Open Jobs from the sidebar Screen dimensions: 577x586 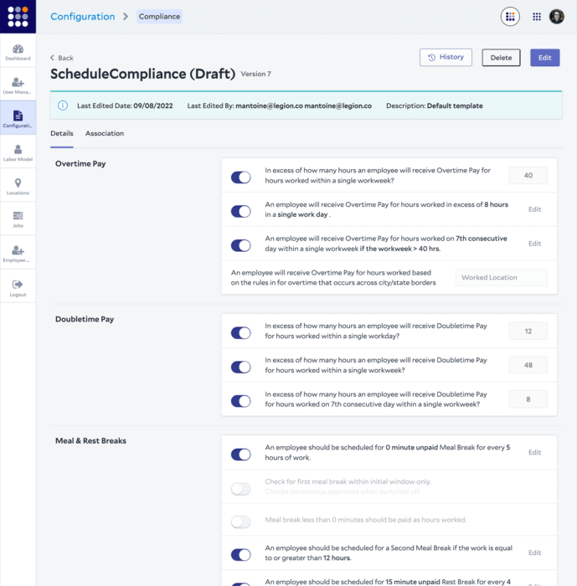coord(18,219)
